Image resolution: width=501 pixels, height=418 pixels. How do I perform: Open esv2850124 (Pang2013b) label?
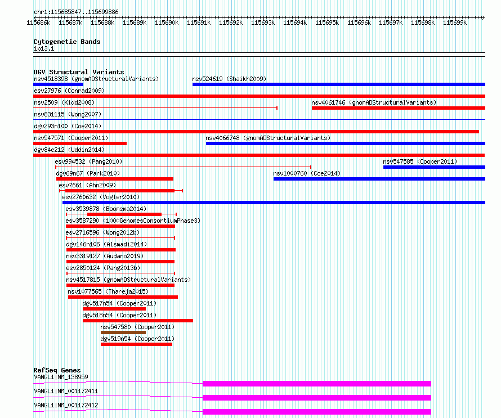click(x=103, y=268)
